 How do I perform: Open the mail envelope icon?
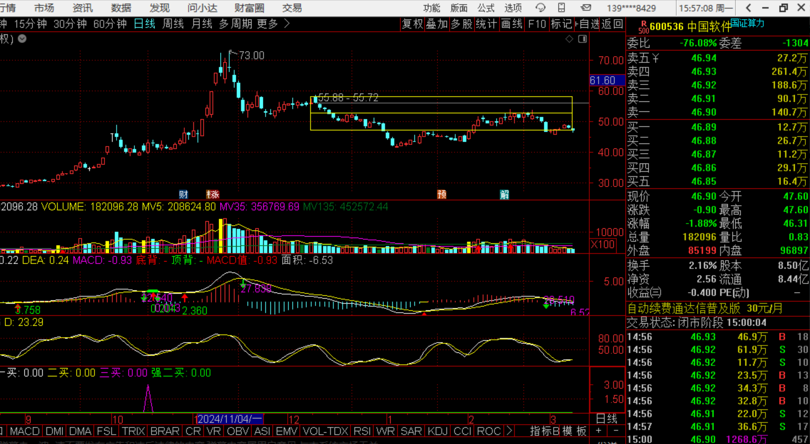586,8
